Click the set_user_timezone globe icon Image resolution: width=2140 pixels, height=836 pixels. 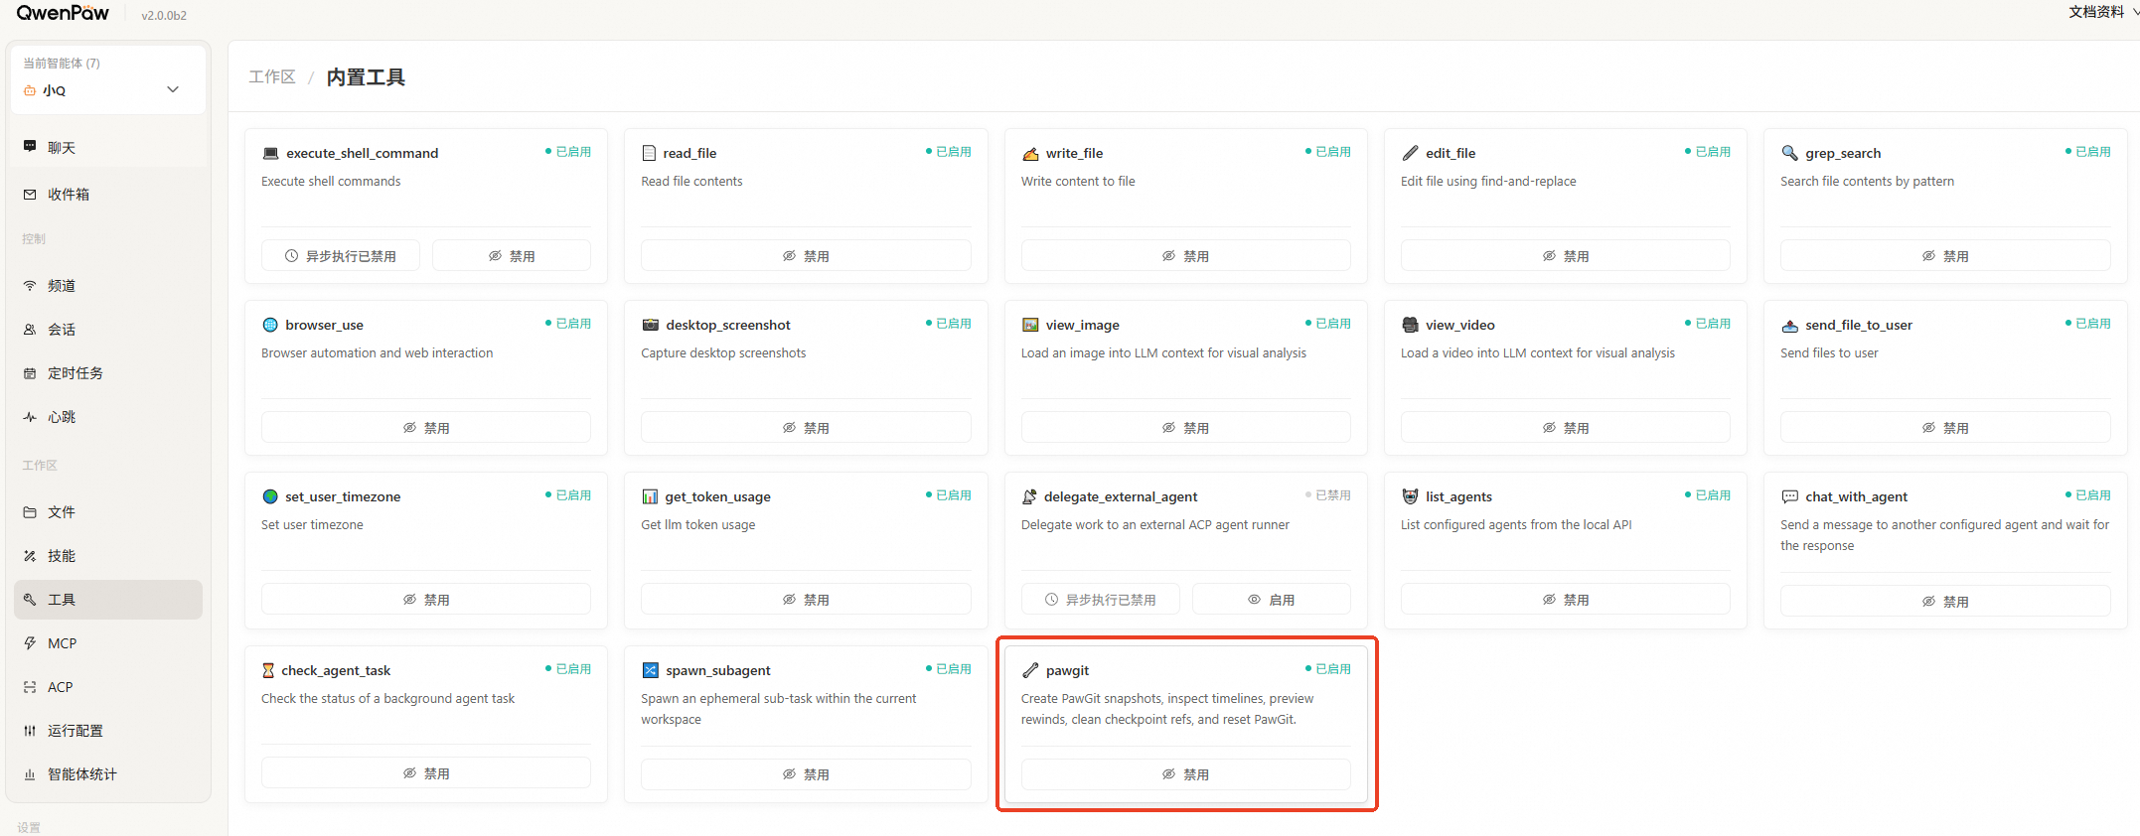coord(270,496)
